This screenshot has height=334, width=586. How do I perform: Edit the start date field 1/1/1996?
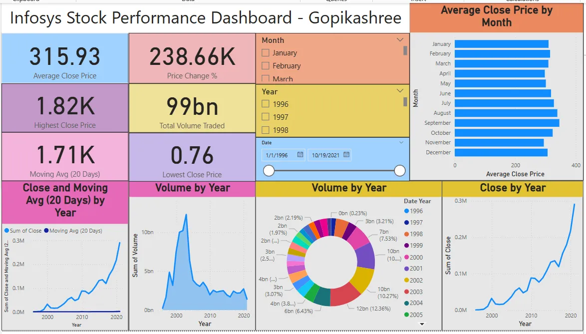[x=284, y=155]
